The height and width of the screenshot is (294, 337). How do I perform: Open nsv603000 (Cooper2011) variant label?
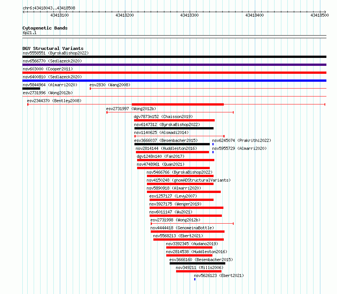pos(48,69)
